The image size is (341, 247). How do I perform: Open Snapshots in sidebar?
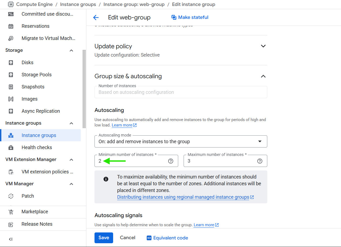point(33,87)
